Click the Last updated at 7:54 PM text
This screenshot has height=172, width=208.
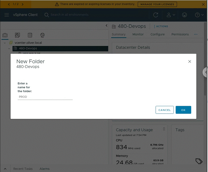tap(131, 135)
